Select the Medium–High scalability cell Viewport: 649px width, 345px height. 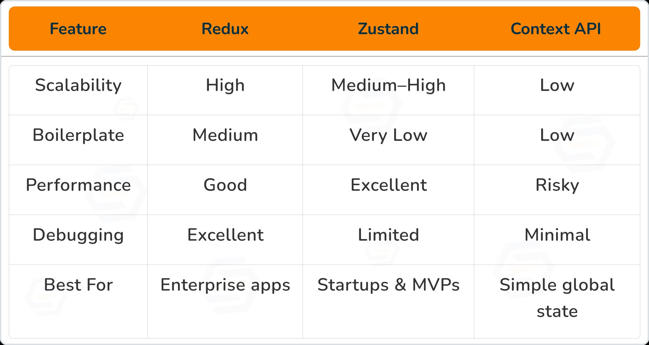[x=388, y=85]
